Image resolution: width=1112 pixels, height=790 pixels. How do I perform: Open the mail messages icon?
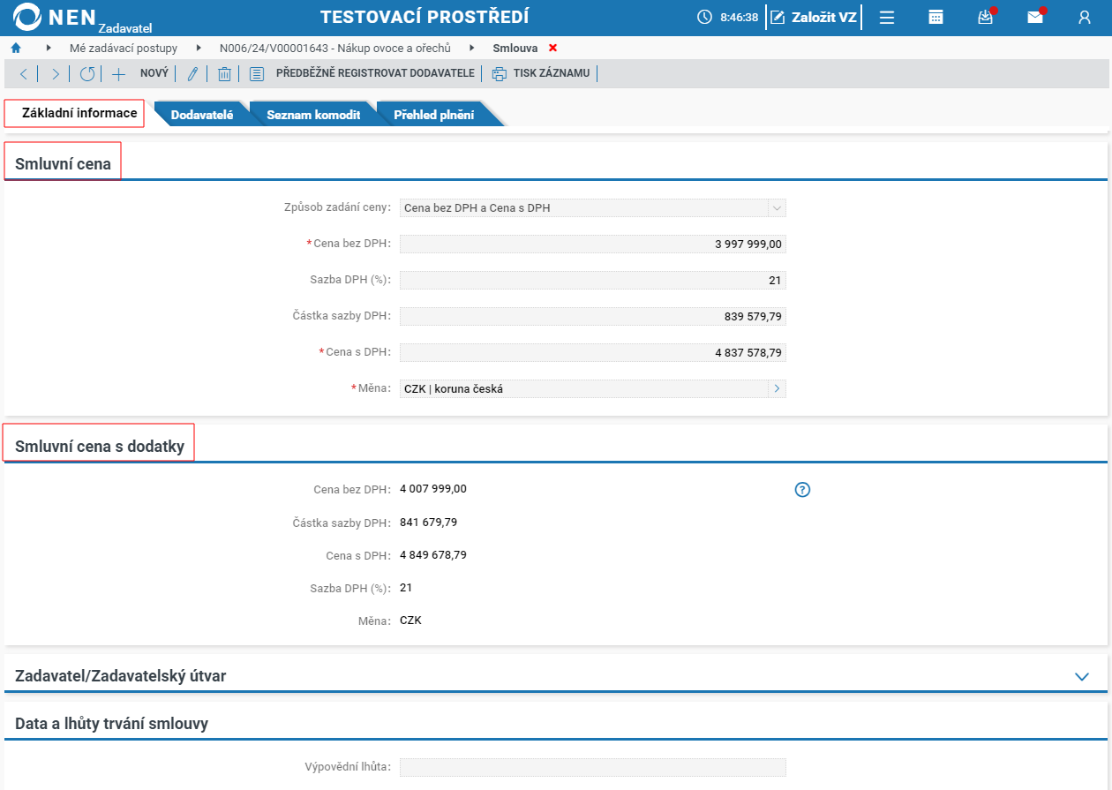click(1035, 17)
